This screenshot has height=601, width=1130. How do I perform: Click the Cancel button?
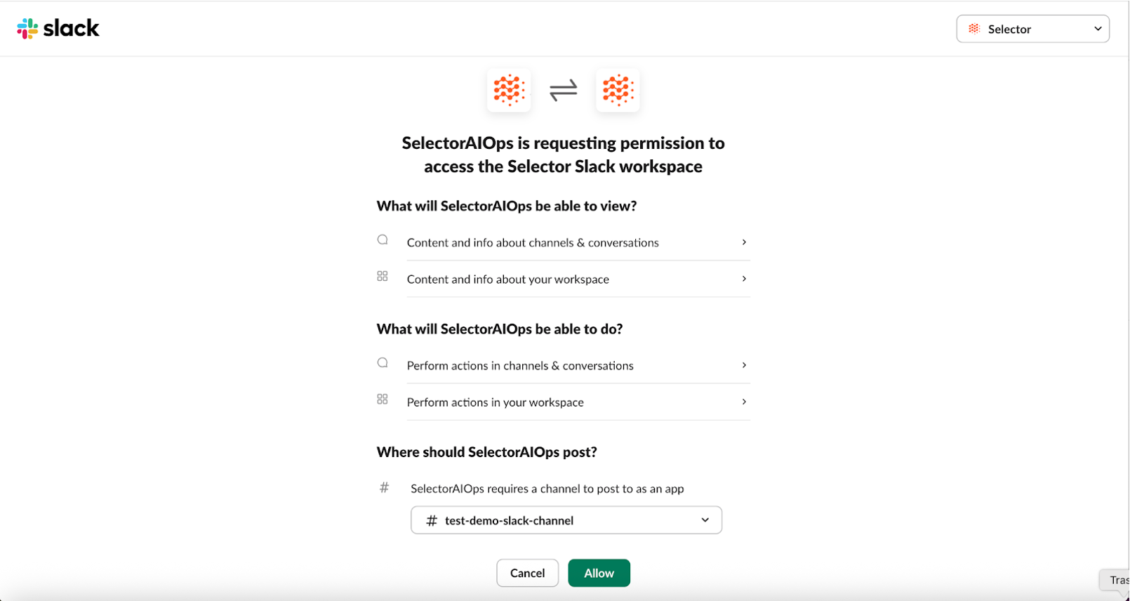click(527, 572)
